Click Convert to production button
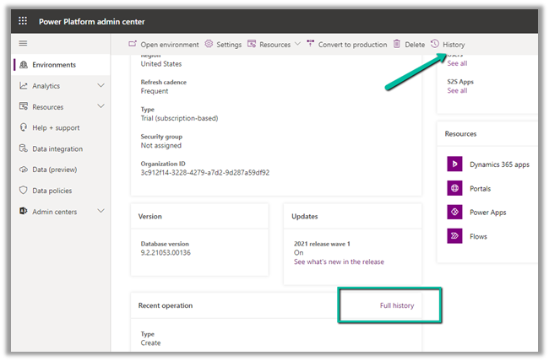Viewport: 549px width, 361px height. 346,45
